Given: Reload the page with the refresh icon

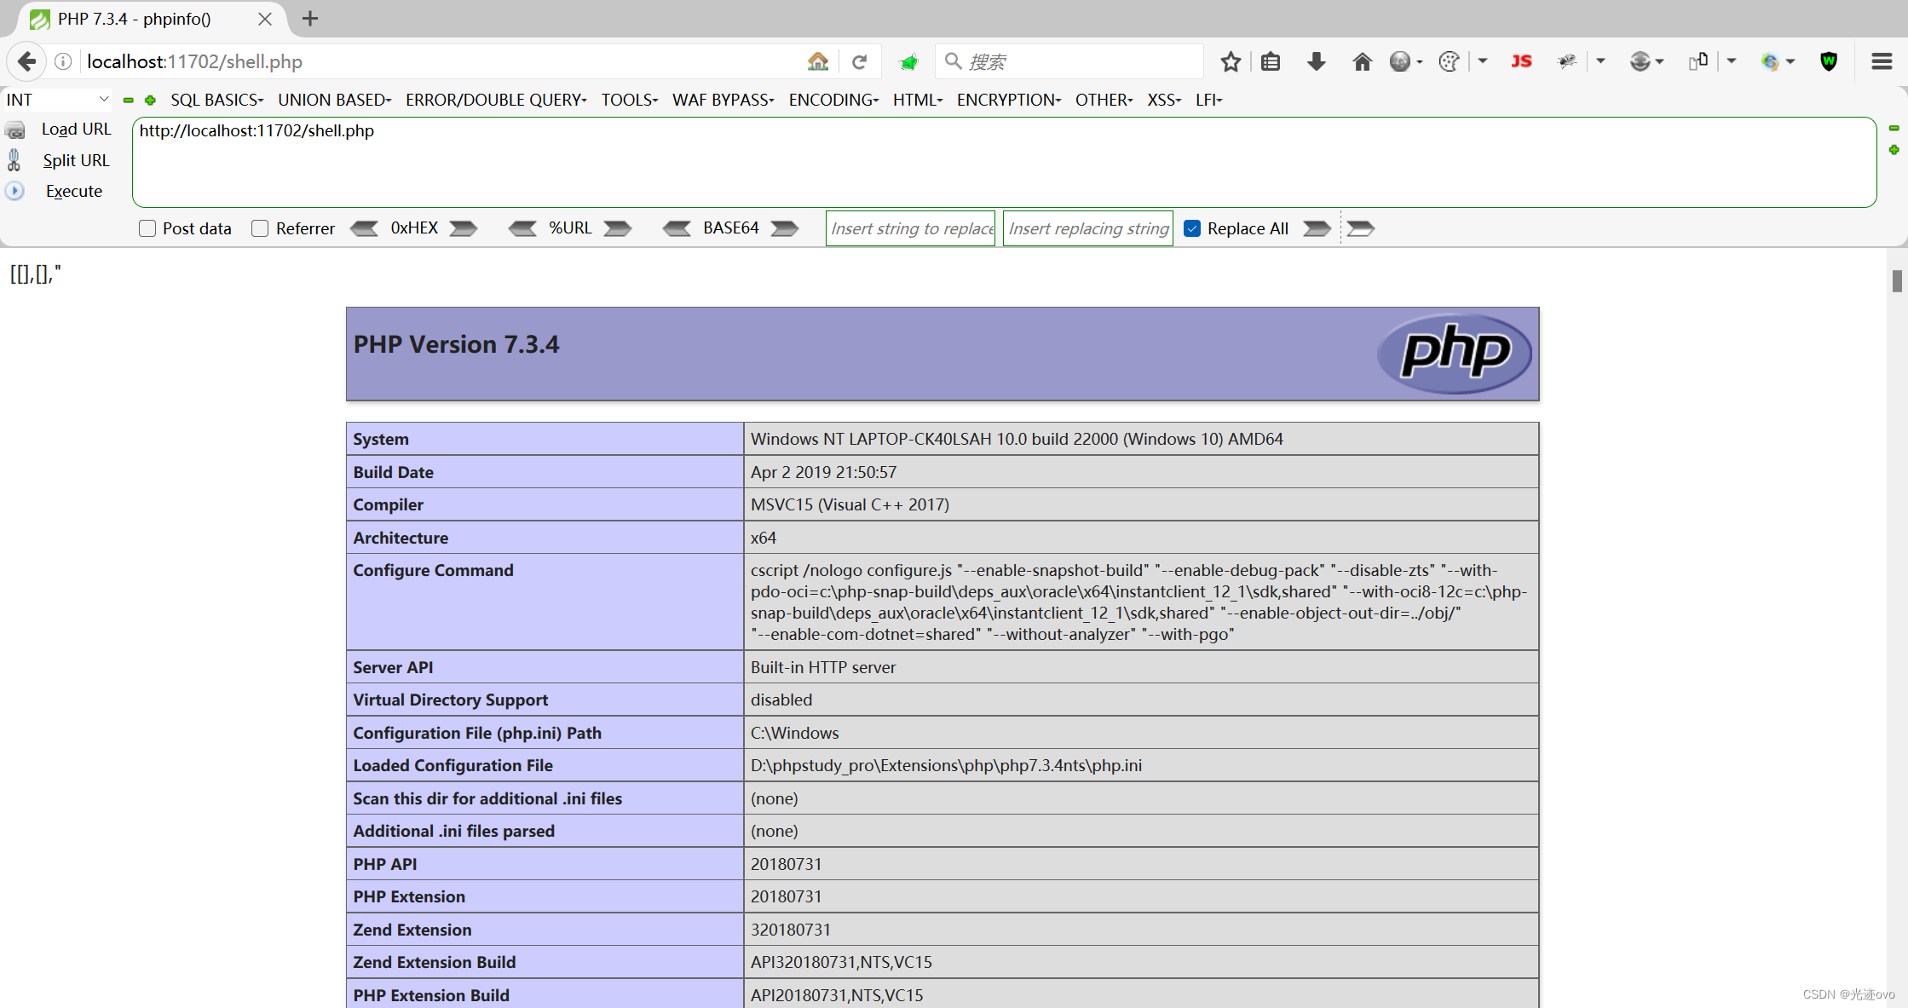Looking at the screenshot, I should point(860,61).
